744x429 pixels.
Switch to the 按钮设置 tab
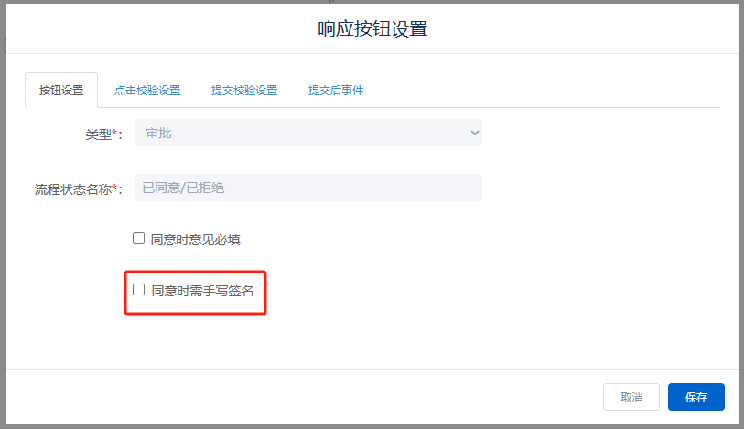61,91
